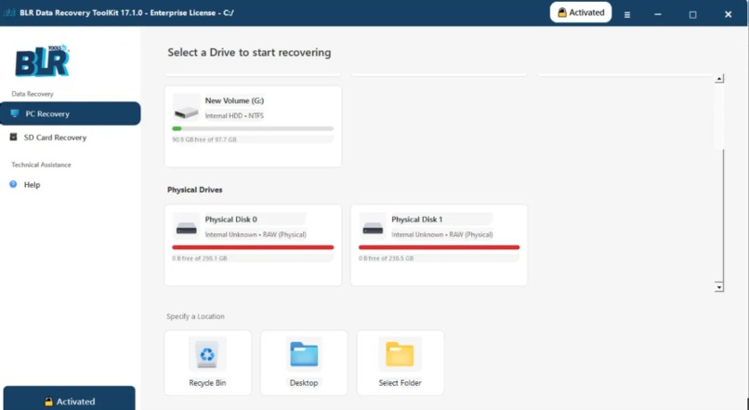Screen dimensions: 749x410
Task: Click 'Internal Unknown • RAW (Physical)' under Physical Disk 1
Action: click(x=441, y=234)
